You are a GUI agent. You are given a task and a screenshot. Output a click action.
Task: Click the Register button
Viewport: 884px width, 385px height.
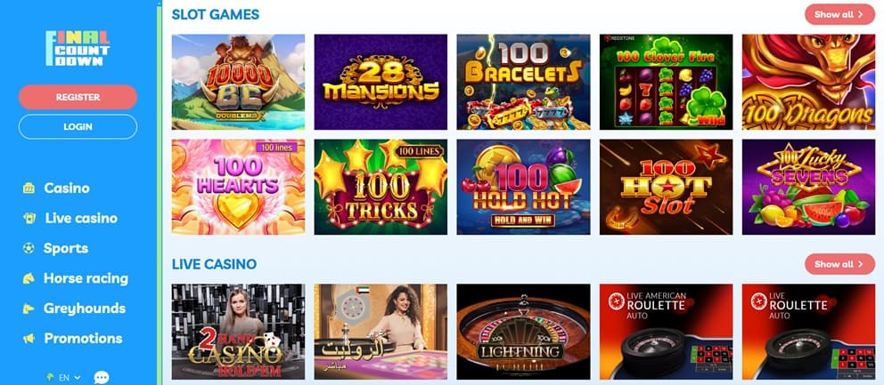coord(78,97)
